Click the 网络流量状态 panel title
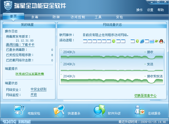 tap(112, 25)
